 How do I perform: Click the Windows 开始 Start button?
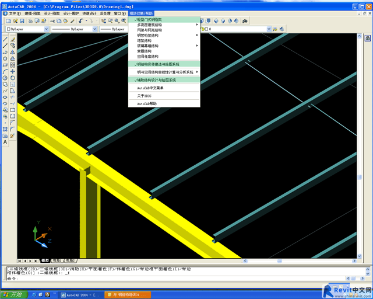[14, 295]
